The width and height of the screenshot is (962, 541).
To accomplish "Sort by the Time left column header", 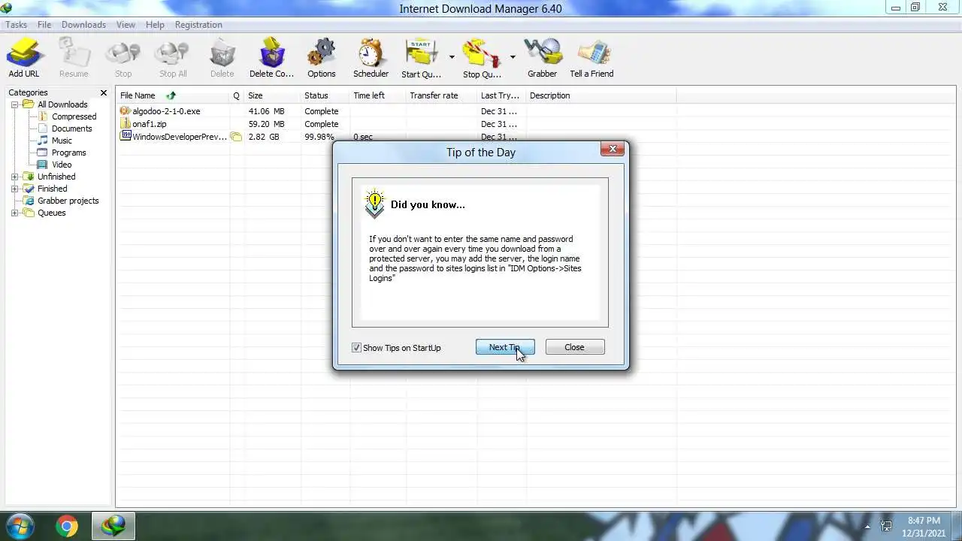I will click(x=377, y=95).
